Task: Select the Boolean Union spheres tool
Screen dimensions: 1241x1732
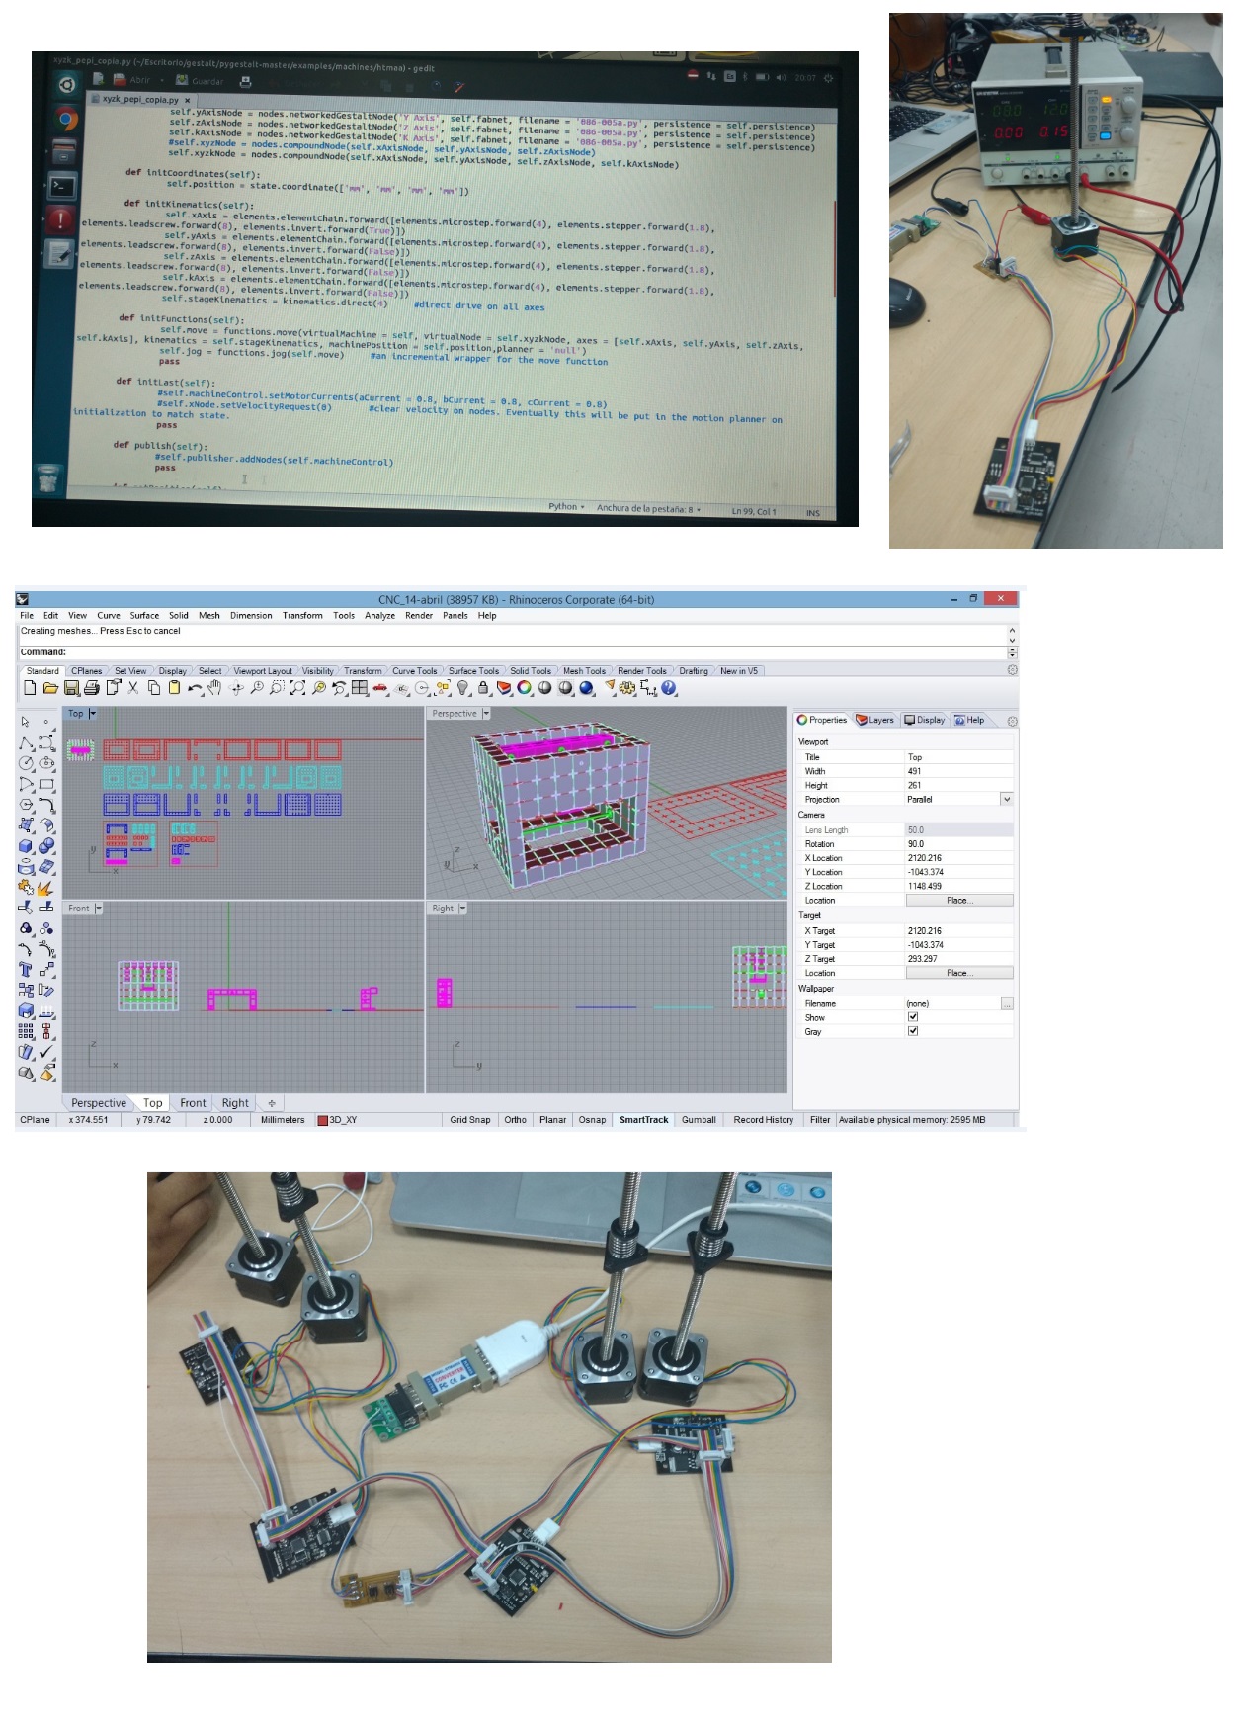Action: [x=46, y=847]
